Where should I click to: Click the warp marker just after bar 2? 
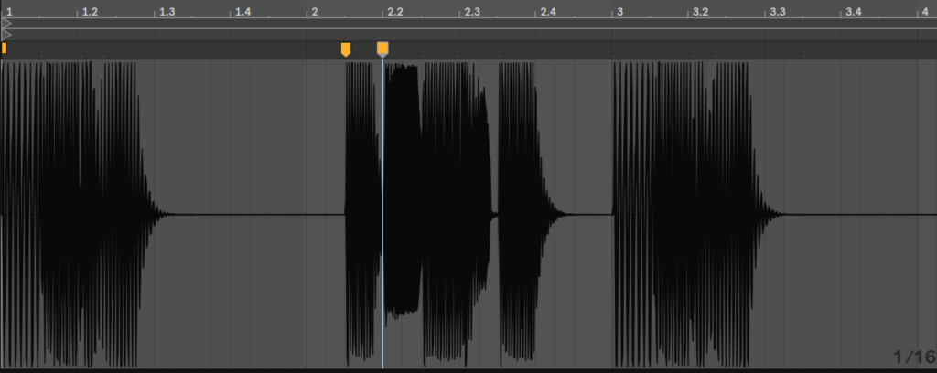345,48
